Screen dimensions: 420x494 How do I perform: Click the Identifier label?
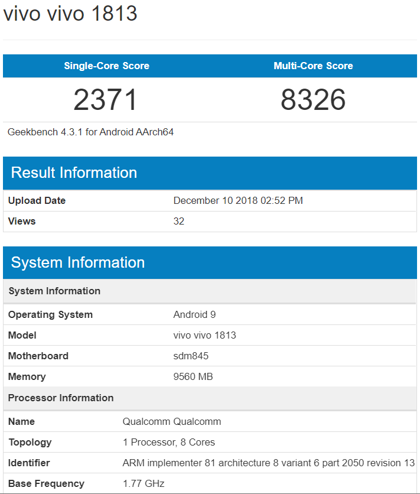point(29,463)
